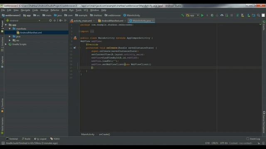Click the Project Structure icon in toolbar

pos(254,15)
